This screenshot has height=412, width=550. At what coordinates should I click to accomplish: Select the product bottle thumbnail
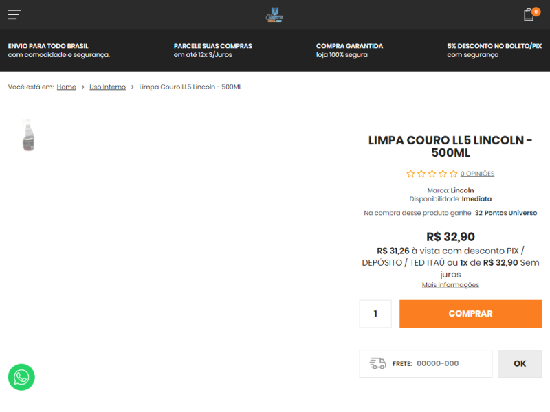pyautogui.click(x=28, y=135)
